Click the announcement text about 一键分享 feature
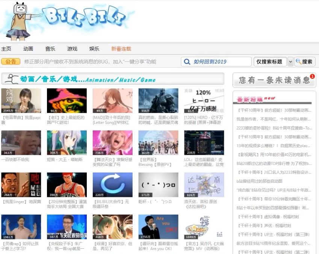Image resolution: width=319 pixels, height=254 pixels. [x=90, y=62]
